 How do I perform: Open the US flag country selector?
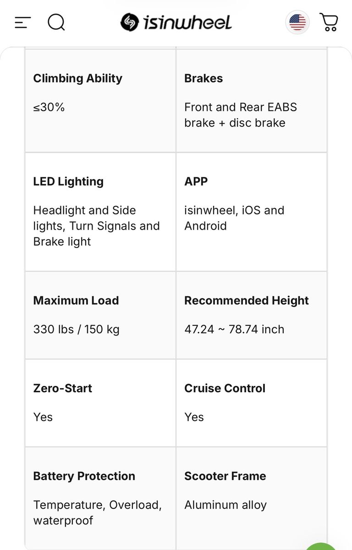[297, 22]
